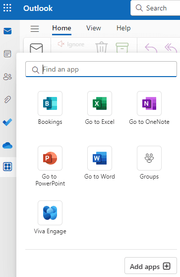Toggle the hamburger navigation pane button
Image resolution: width=180 pixels, height=277 pixels.
[35, 28]
